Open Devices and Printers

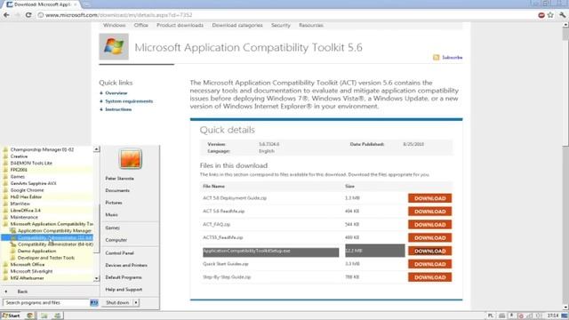pyautogui.click(x=126, y=265)
